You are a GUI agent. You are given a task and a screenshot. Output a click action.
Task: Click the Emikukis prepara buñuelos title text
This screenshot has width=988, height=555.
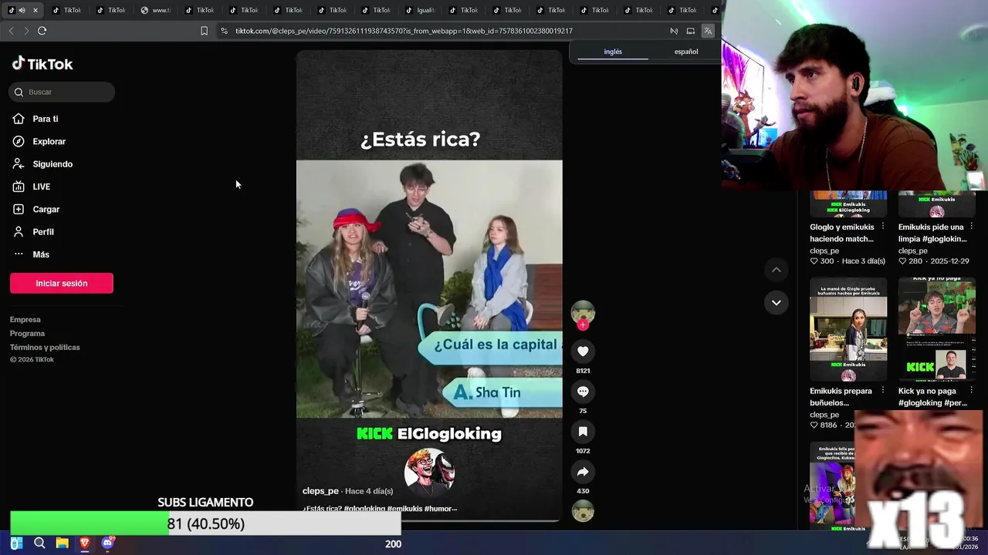pos(841,396)
